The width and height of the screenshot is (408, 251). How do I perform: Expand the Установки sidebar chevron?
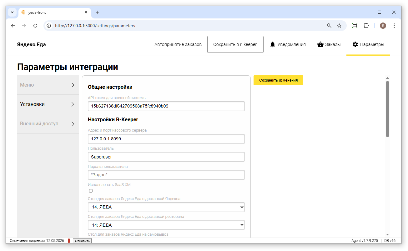tap(73, 104)
